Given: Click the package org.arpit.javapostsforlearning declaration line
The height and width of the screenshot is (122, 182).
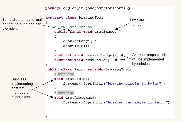Looking at the screenshot, I should coord(88,8).
